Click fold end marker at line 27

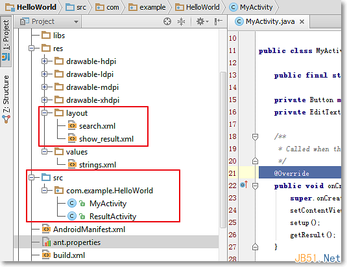(x=255, y=246)
